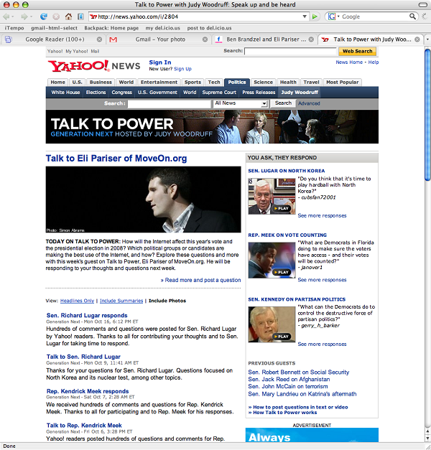This screenshot has height=450, width=431.
Task: Play the Rep. Meek video
Action: click(281, 272)
